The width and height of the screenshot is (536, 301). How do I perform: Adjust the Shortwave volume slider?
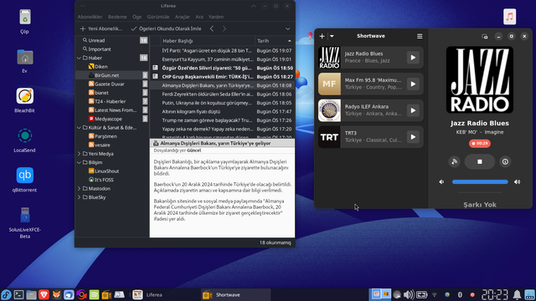pos(480,182)
